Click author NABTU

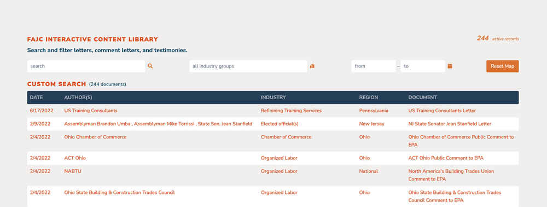tap(73, 171)
